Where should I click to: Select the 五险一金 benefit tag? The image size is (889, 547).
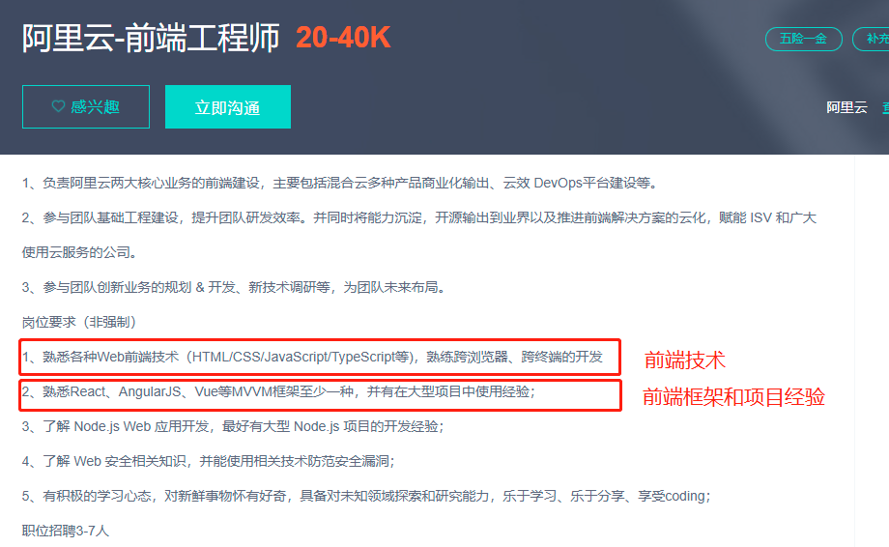pos(803,39)
